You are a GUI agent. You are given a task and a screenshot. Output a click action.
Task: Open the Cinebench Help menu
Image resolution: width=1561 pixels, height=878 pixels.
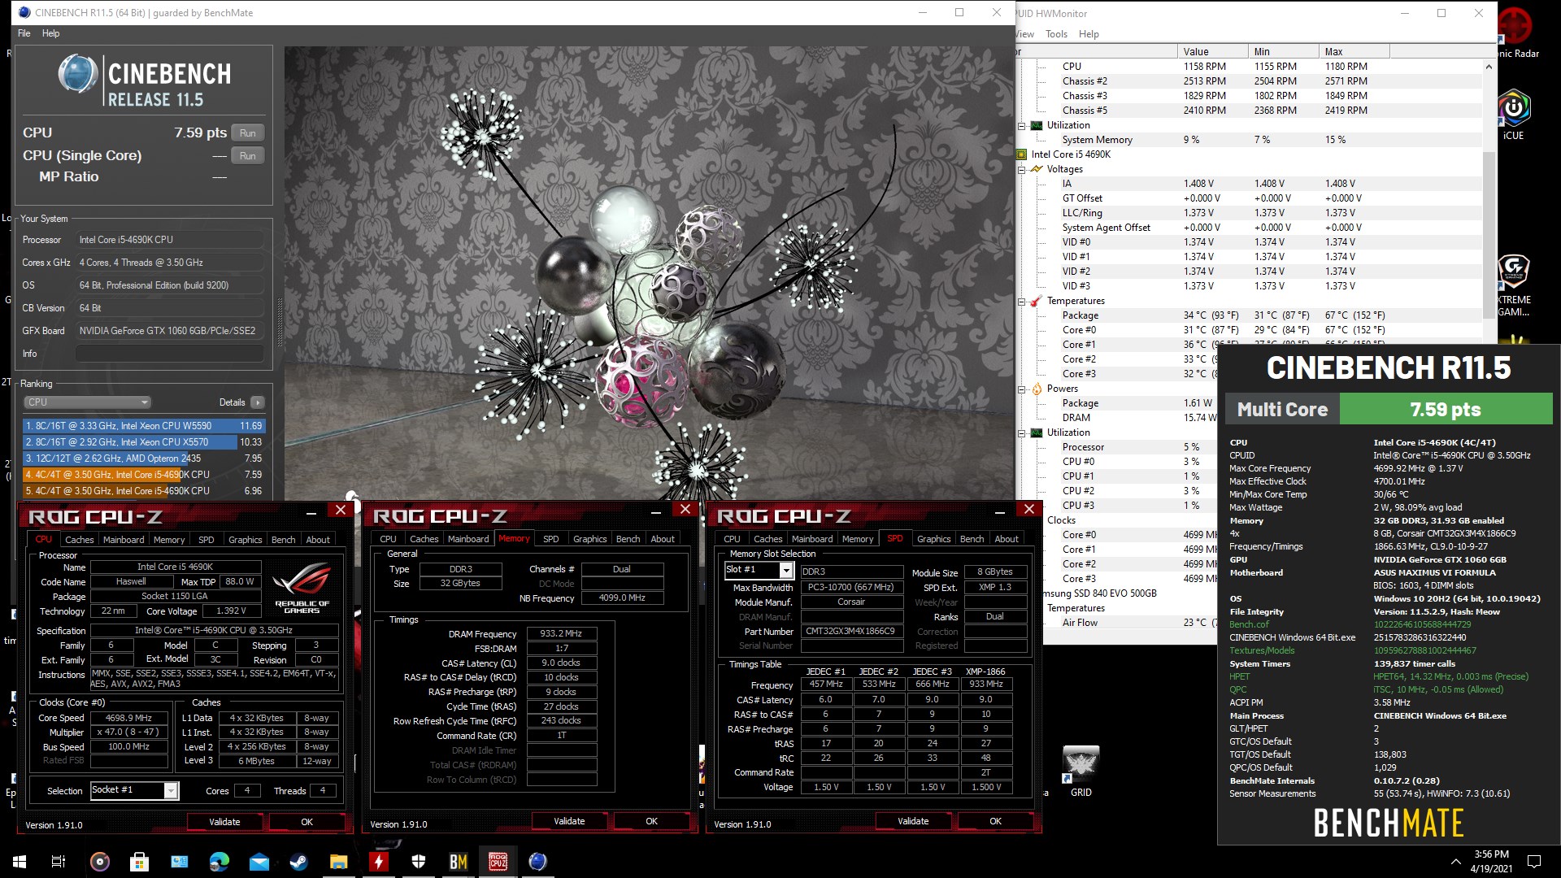[x=50, y=33]
